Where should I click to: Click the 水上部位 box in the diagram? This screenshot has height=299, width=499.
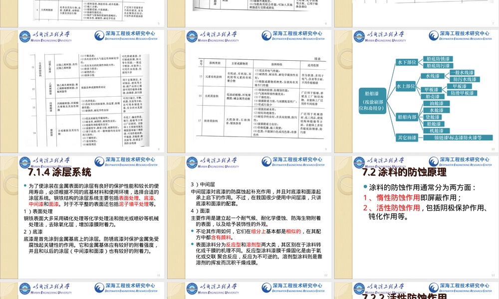[x=406, y=86]
